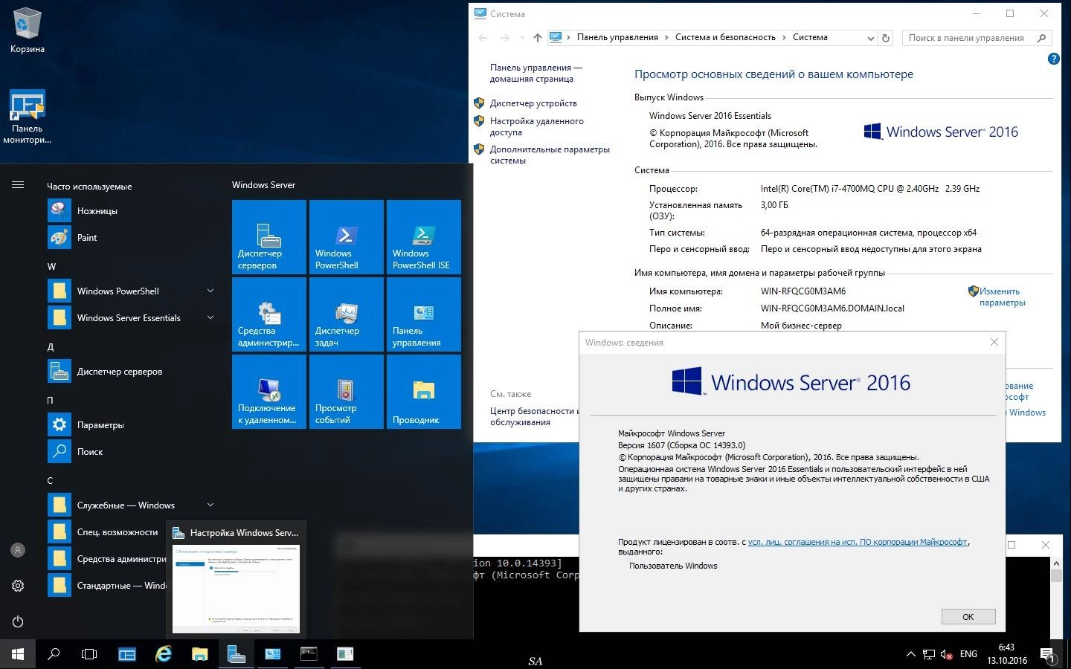
Task: Expand the Windows Server Essentials folder
Action: click(x=210, y=317)
